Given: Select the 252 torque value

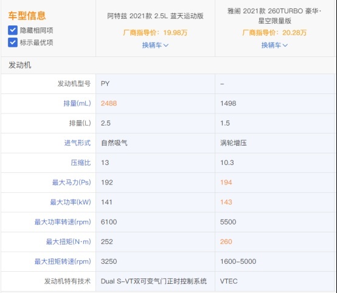Looking at the screenshot, I should (107, 241).
